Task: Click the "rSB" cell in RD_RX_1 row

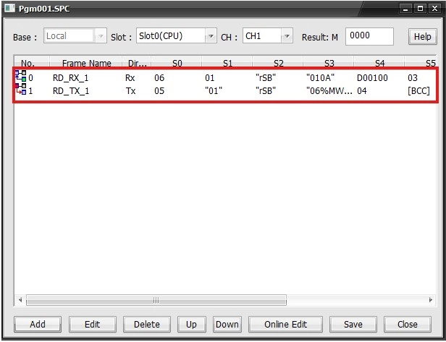Action: 266,78
